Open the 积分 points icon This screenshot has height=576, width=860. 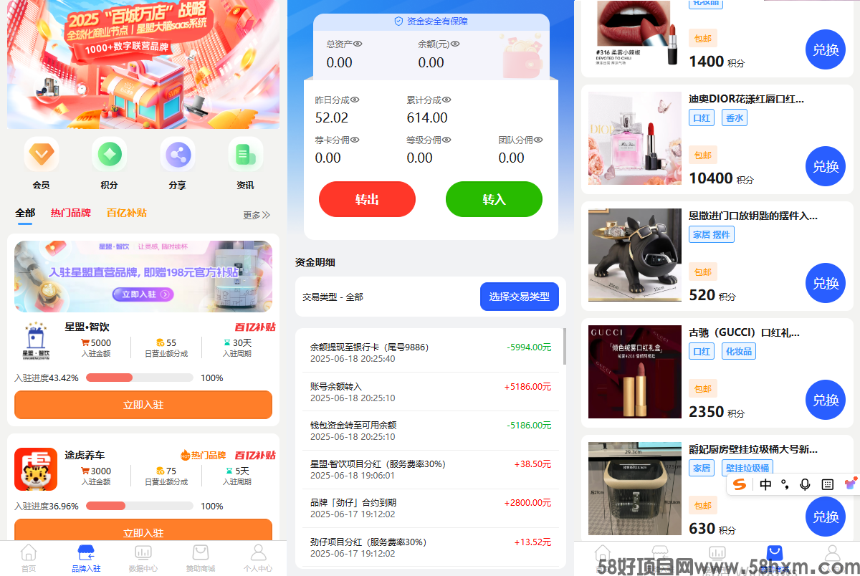coord(109,154)
